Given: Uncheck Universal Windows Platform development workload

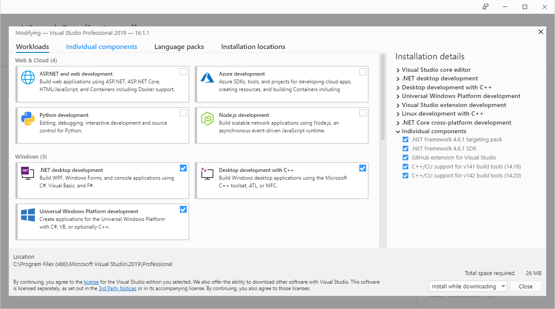Looking at the screenshot, I should point(183,209).
